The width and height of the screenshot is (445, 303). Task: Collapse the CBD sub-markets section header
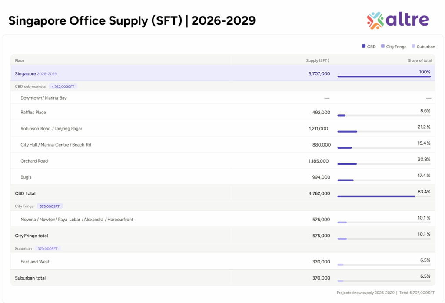[30, 87]
